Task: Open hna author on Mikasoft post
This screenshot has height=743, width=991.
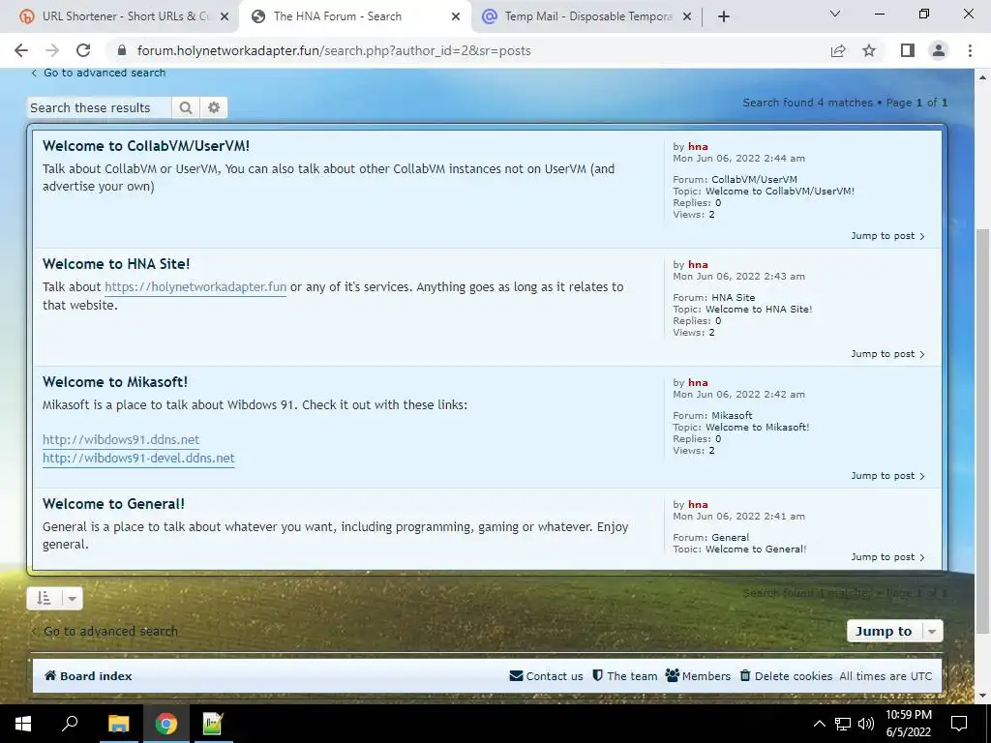Action: pos(698,383)
